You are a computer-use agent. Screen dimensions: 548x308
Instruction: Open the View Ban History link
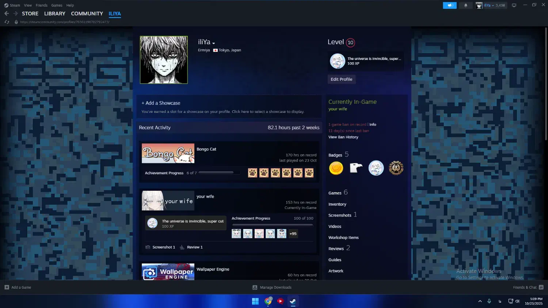point(343,137)
